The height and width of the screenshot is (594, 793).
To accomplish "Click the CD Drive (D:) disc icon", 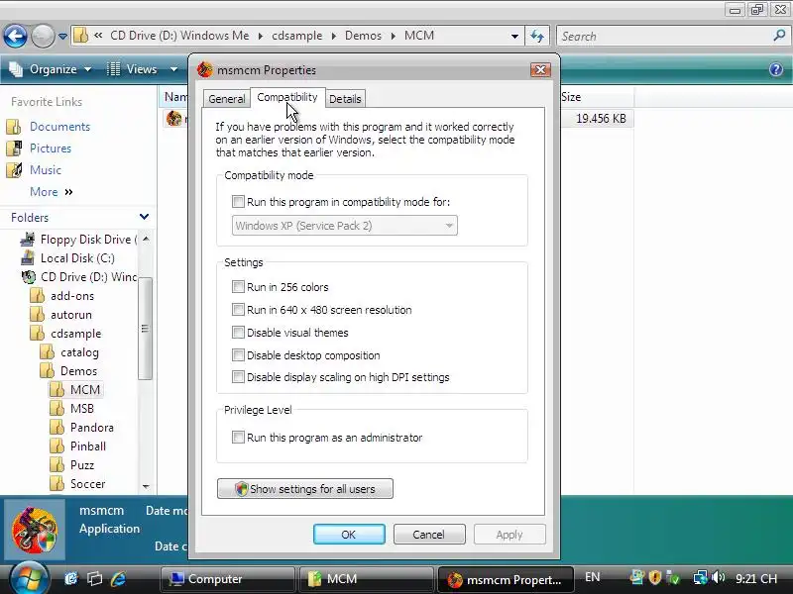I will [x=29, y=277].
